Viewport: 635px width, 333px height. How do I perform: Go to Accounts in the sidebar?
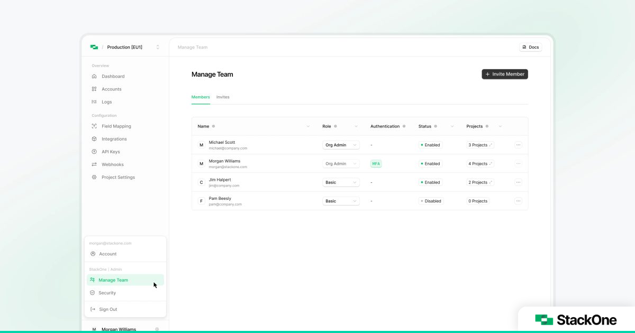[x=111, y=89]
